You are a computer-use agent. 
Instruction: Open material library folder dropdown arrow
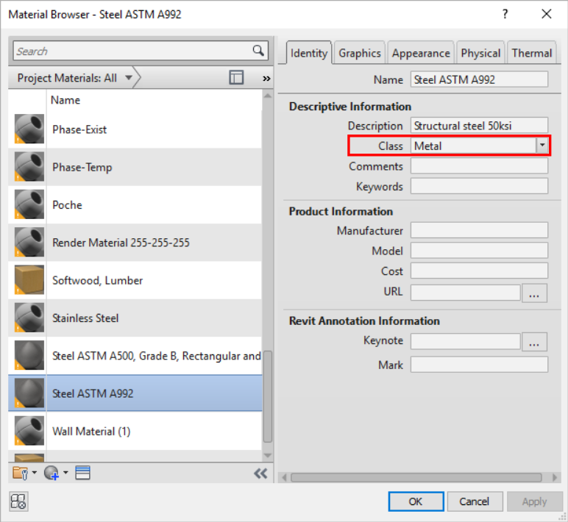click(35, 473)
